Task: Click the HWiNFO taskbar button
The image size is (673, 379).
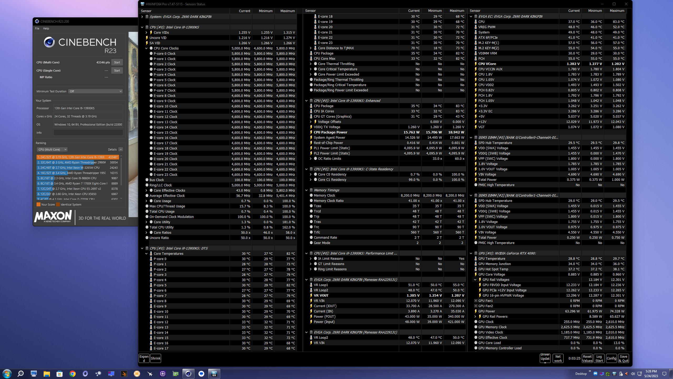Action: coord(214,373)
